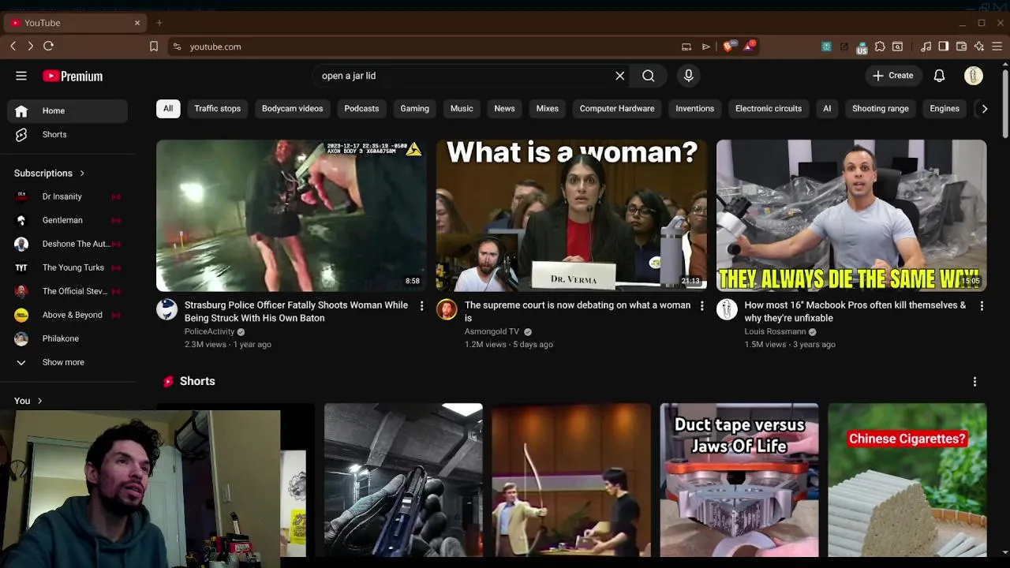Open options menu for the Strasburg Police video
1010x568 pixels.
421,306
